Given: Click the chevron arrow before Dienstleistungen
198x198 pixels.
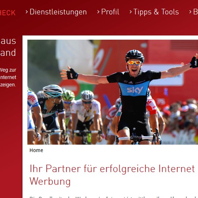Looking at the screenshot, I should (x=27, y=12).
